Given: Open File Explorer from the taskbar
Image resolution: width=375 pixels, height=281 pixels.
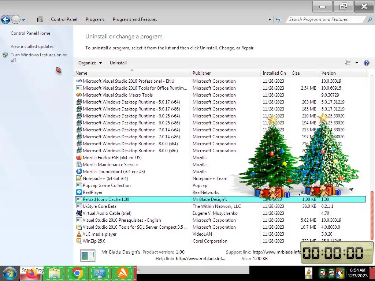Looking at the screenshot, I should pos(54,274).
